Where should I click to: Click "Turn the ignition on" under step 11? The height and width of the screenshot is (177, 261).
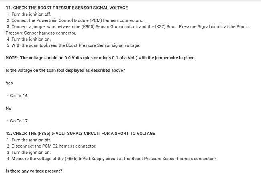click(29, 39)
